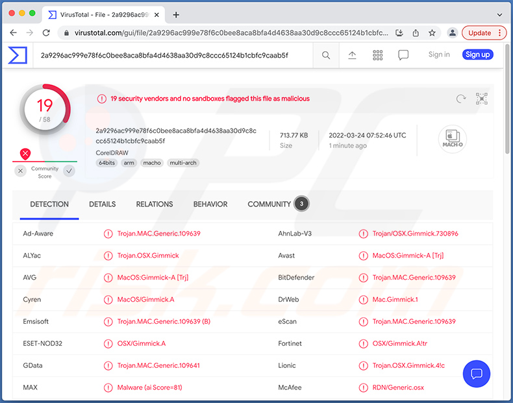
Task: Click the CorelDRAW file name text
Action: (112, 153)
